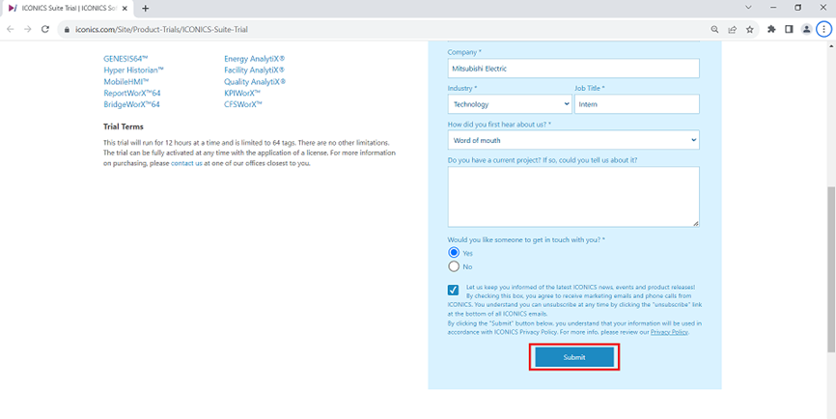Open the Quality AnalytiX link
The width and height of the screenshot is (836, 419).
click(255, 81)
